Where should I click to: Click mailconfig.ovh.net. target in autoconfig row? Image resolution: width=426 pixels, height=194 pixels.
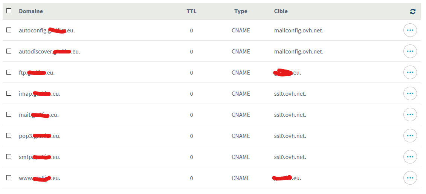pos(299,31)
